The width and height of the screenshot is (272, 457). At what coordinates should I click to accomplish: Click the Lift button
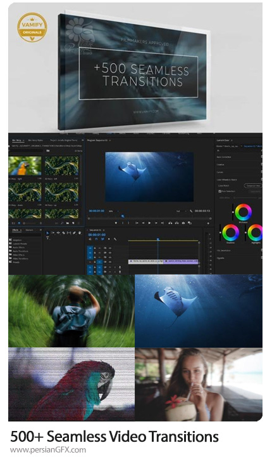click(170, 223)
